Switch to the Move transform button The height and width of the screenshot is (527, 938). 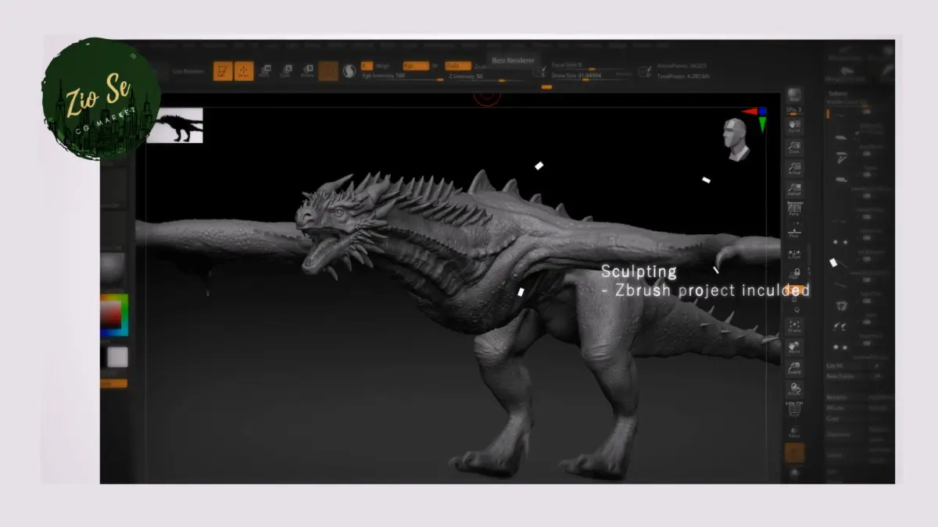point(264,71)
